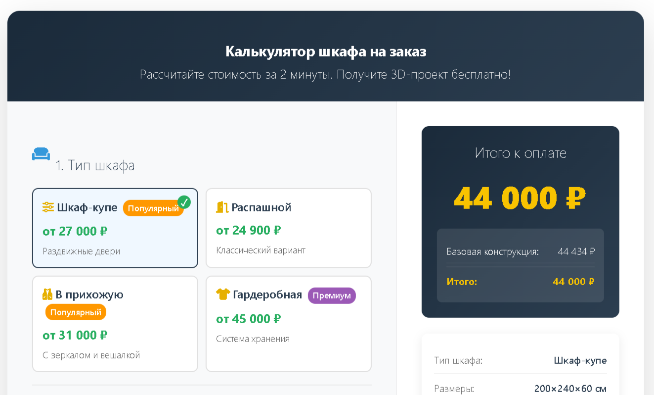This screenshot has height=395, width=654.
Task: Select the Распашной wardrobe type
Action: coord(288,228)
